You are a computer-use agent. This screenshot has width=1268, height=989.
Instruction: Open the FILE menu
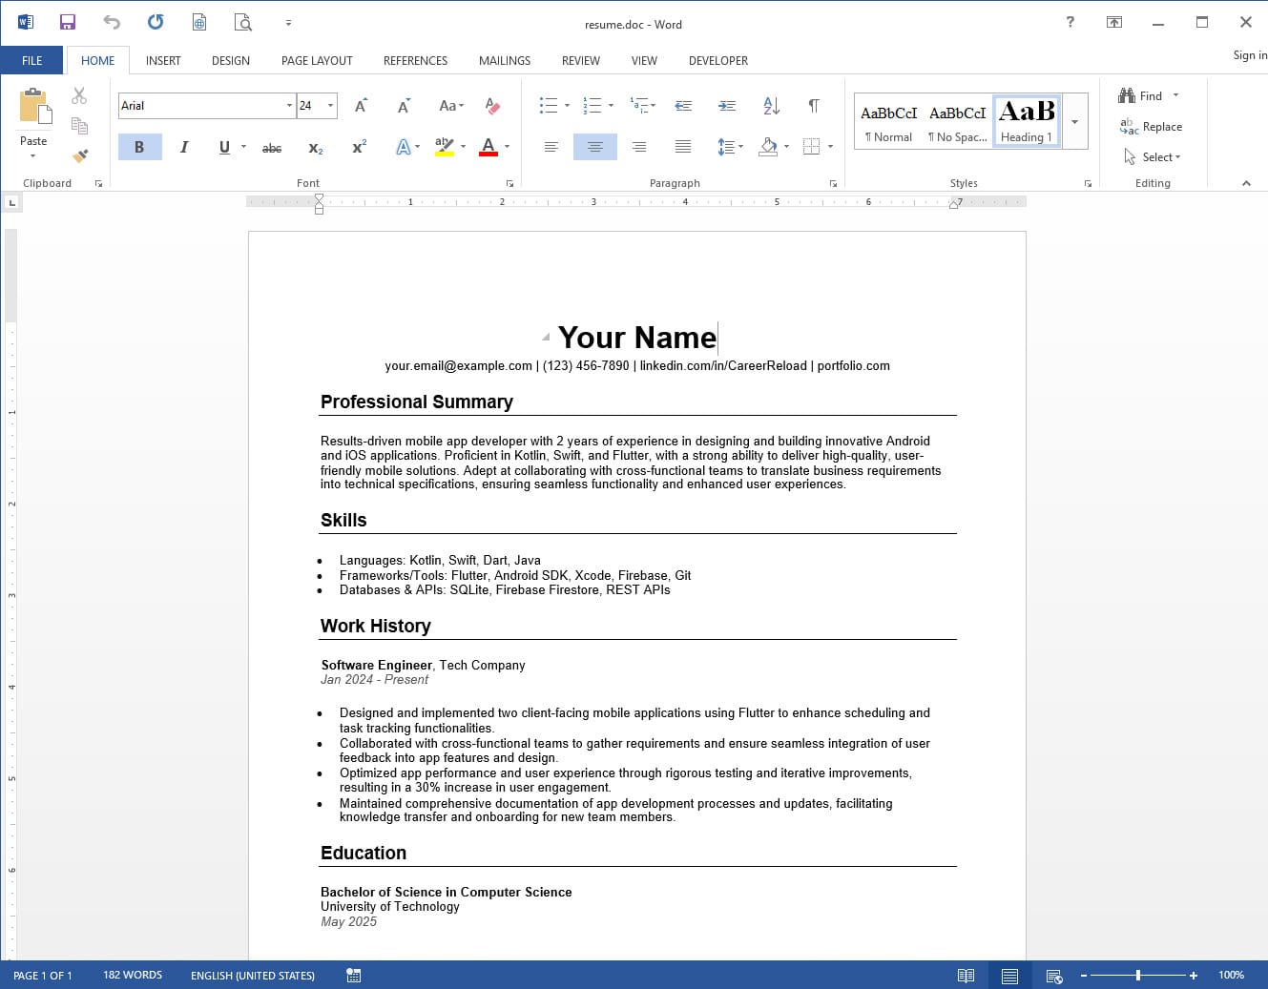click(31, 60)
